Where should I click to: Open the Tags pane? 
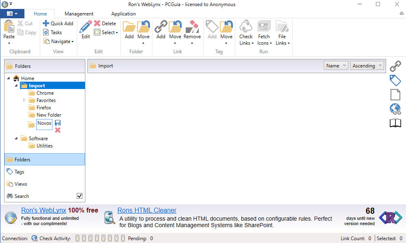coord(45,171)
